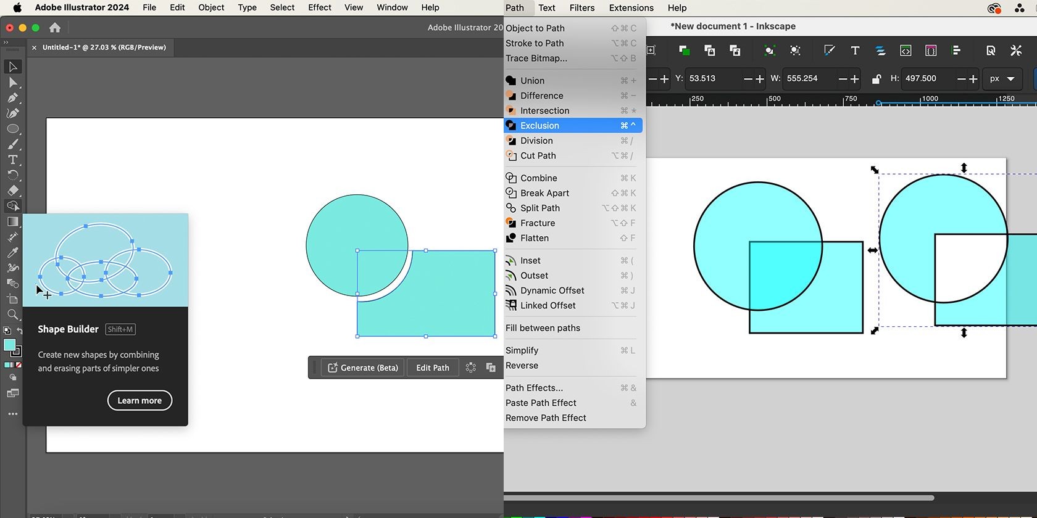Open the Inkscape XML editor icon
Viewport: 1037px width, 518px height.
[906, 51]
